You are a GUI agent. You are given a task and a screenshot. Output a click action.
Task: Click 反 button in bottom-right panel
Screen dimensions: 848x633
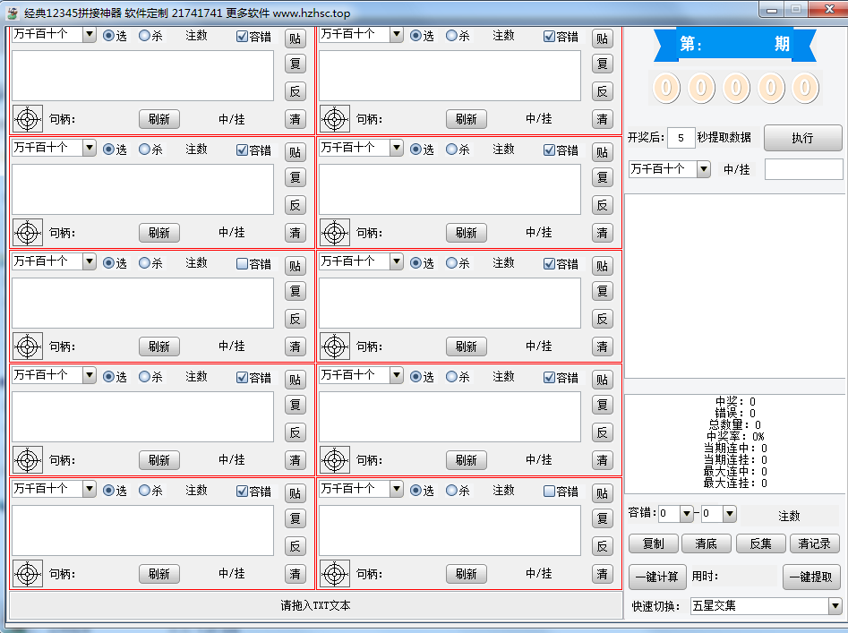point(603,546)
